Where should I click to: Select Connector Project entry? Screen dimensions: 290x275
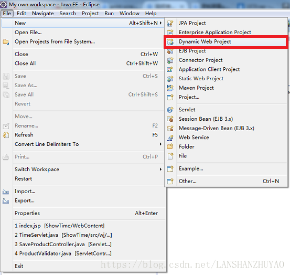pyautogui.click(x=226, y=60)
